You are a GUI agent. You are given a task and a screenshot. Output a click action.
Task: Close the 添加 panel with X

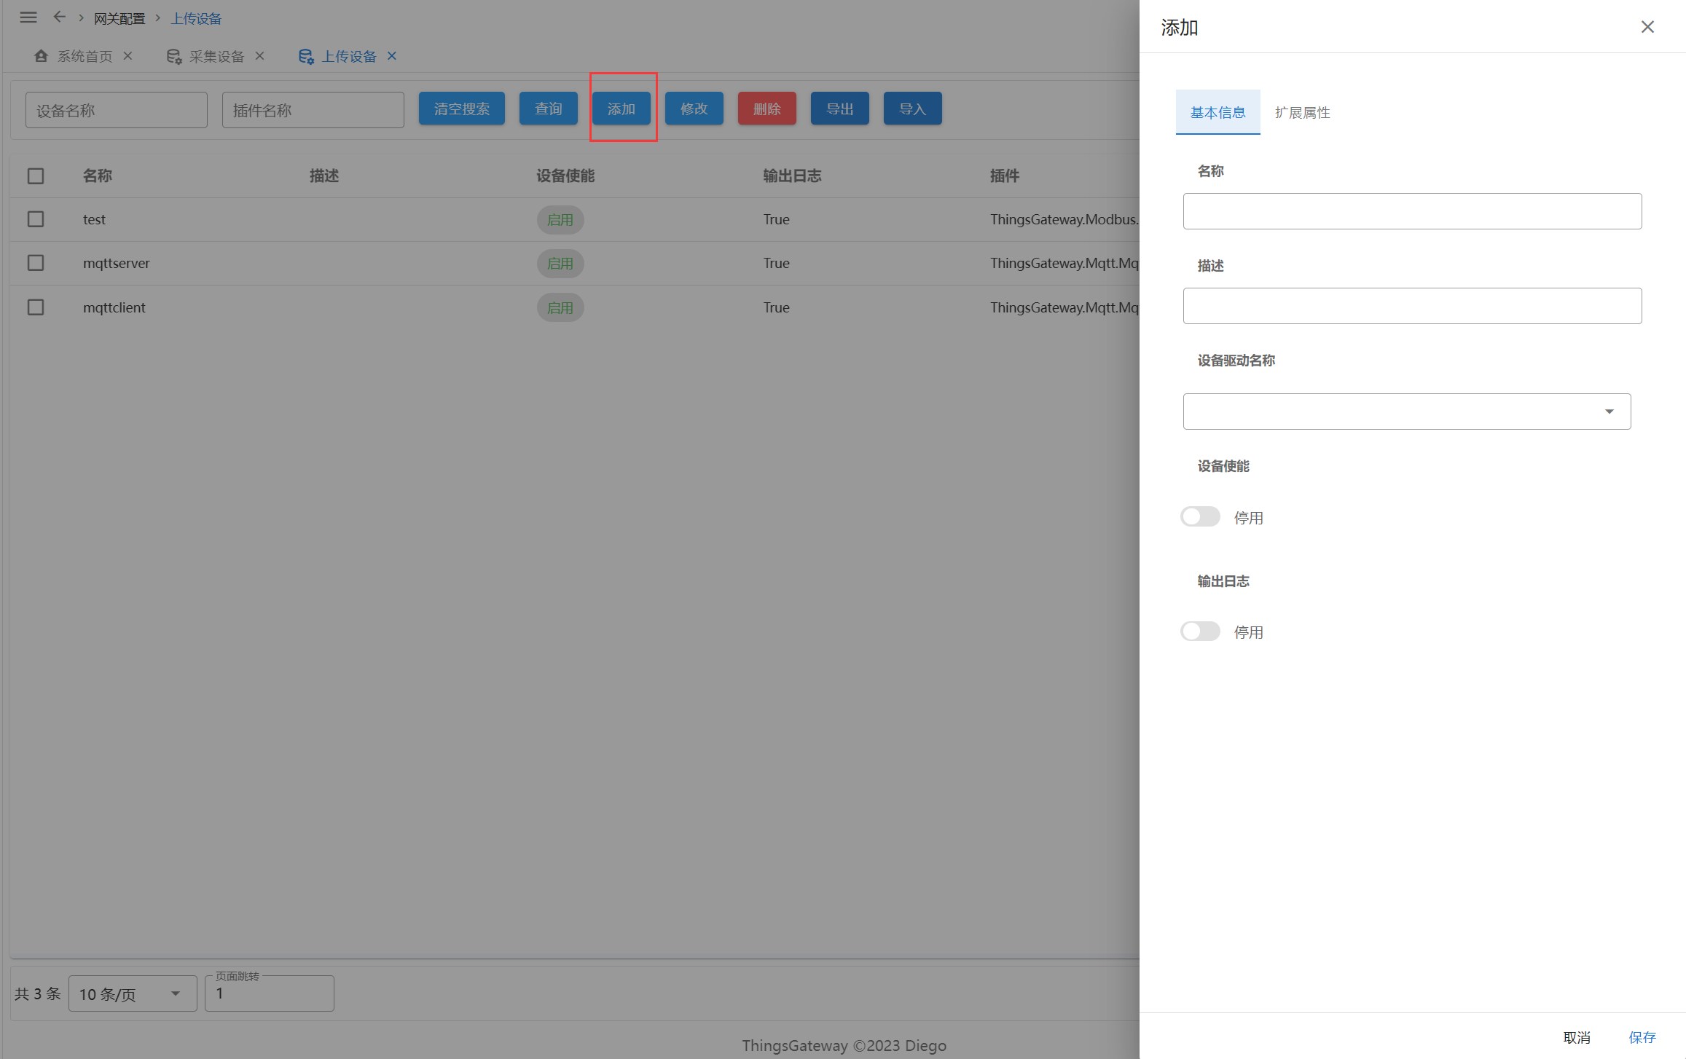(x=1647, y=27)
